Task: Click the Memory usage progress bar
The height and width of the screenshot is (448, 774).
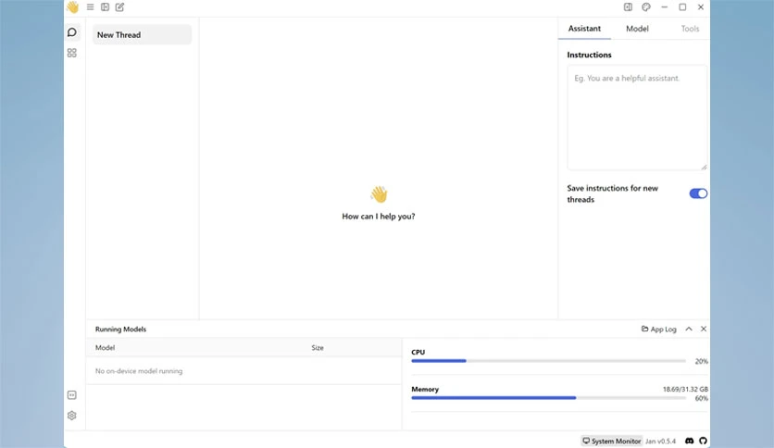Action: [548, 398]
